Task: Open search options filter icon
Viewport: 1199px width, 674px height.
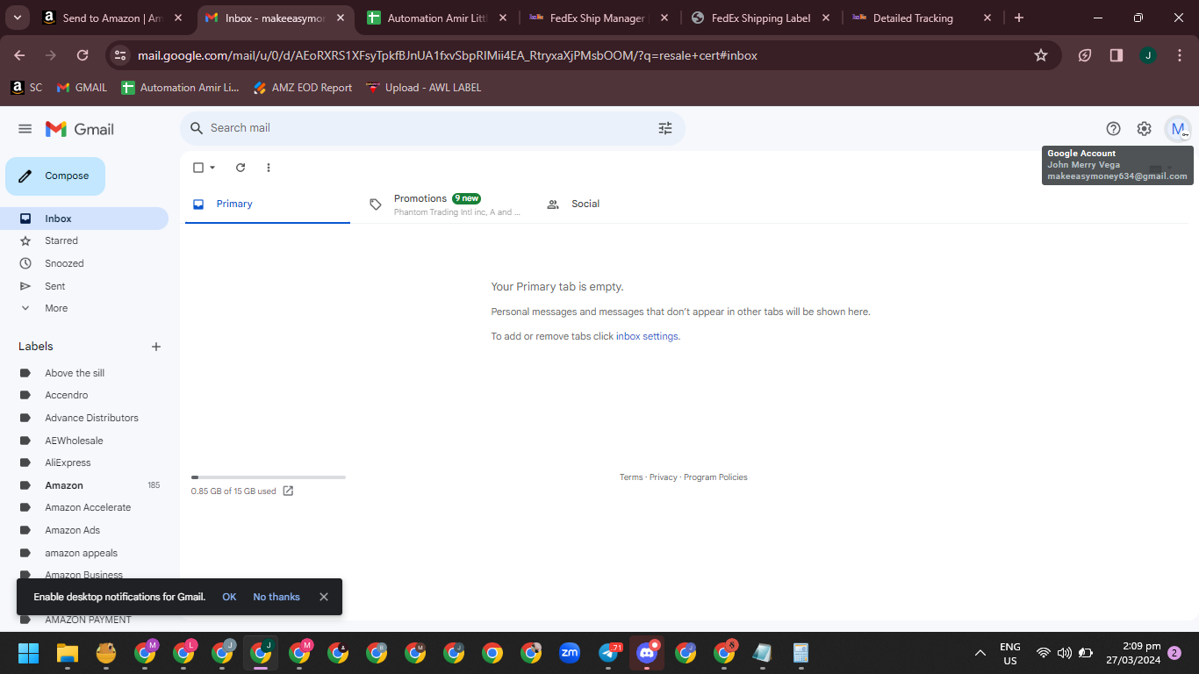Action: tap(665, 128)
